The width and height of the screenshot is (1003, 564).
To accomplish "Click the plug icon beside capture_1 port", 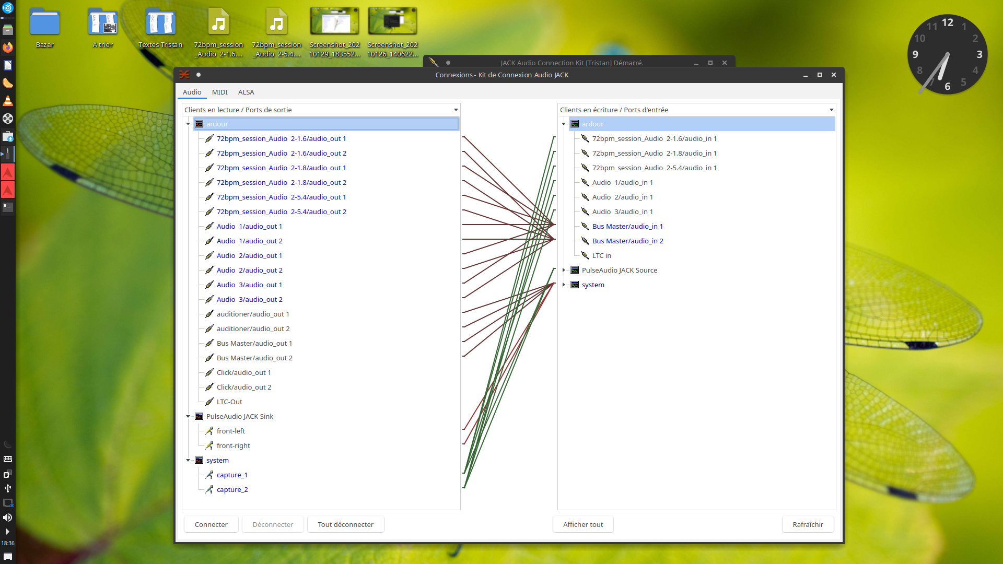I will pyautogui.click(x=209, y=475).
